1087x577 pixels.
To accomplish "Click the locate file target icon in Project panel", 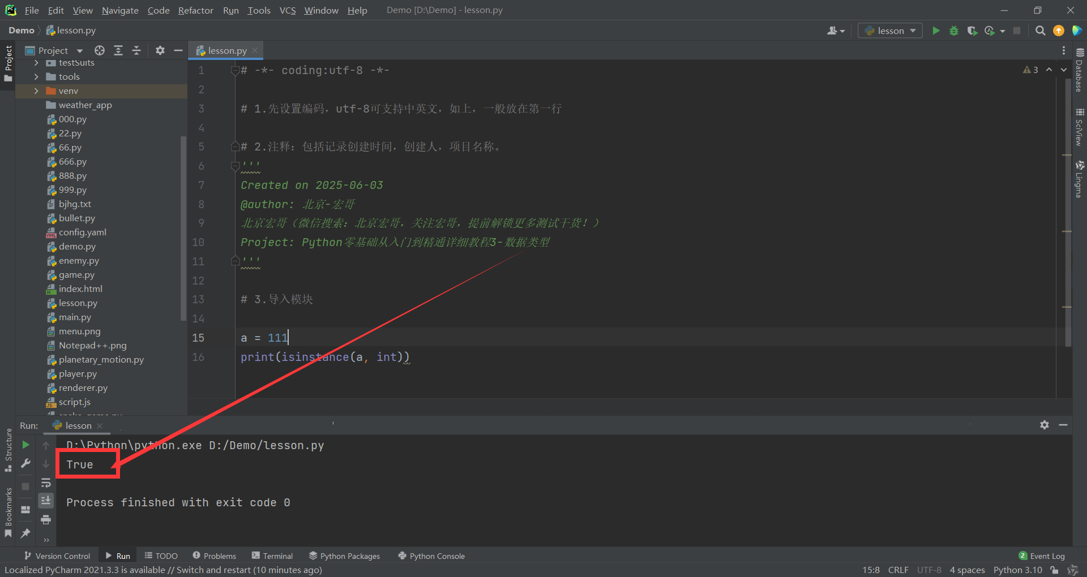I will point(100,50).
